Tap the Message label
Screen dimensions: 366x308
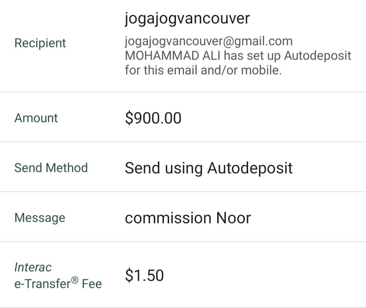[40, 218]
